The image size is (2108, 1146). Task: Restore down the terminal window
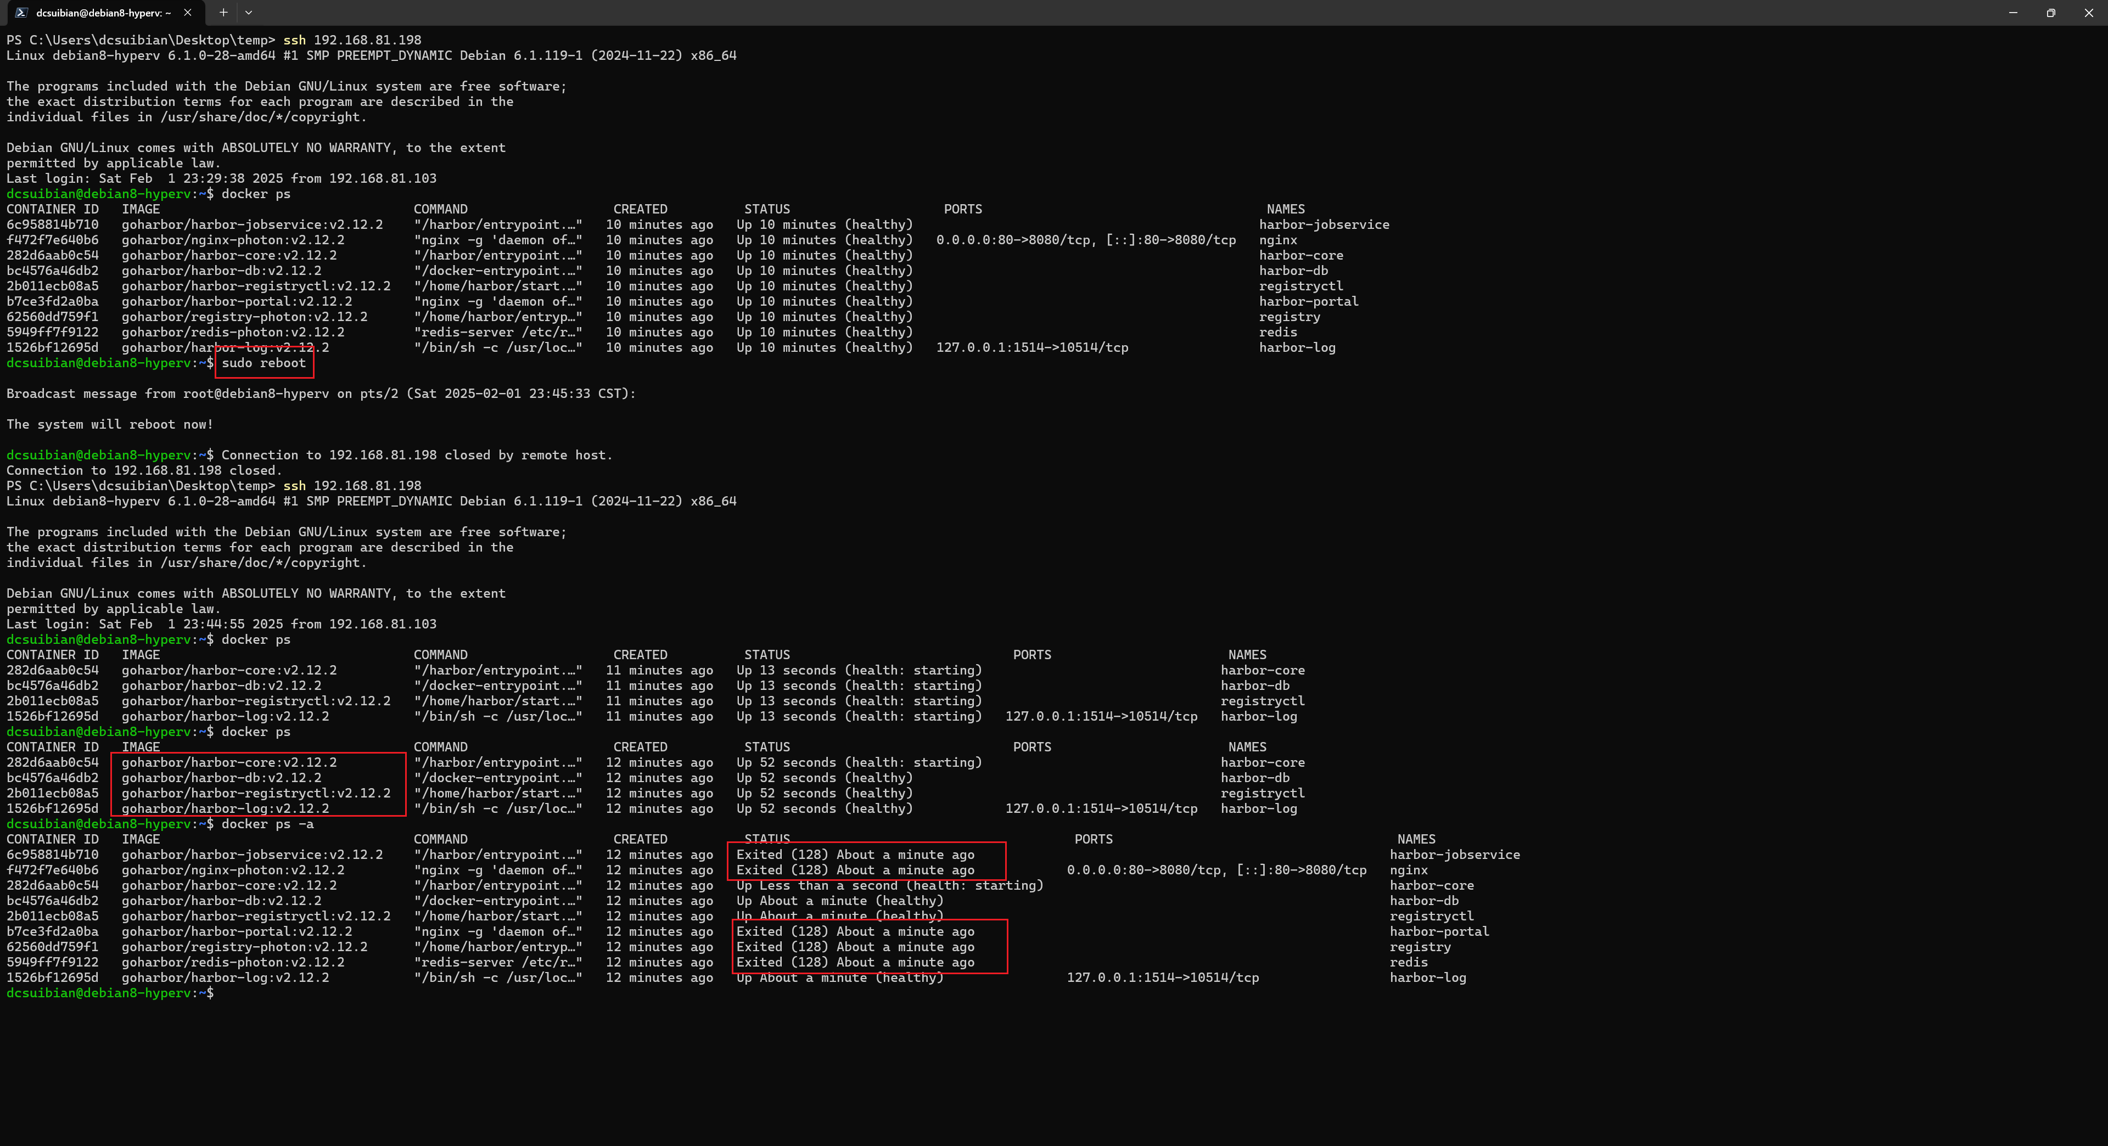coord(2051,12)
